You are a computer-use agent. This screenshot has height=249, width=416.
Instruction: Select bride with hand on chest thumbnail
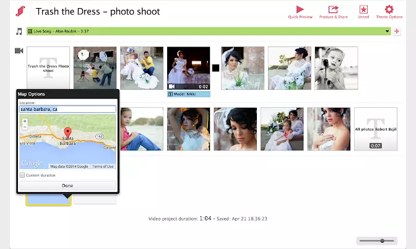(329, 129)
